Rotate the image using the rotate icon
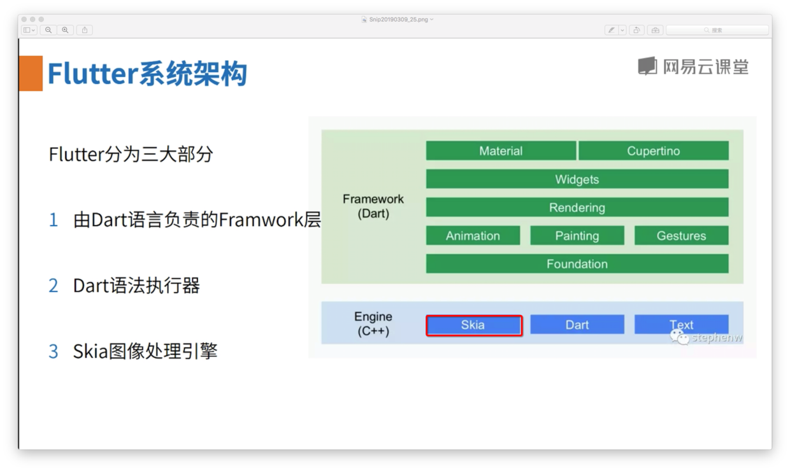 [636, 29]
